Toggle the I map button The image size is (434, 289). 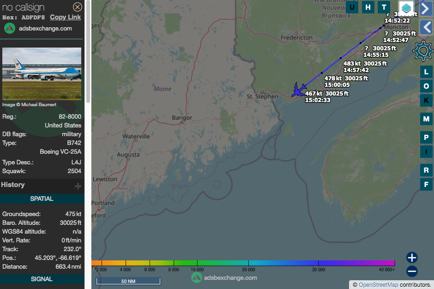(x=426, y=151)
